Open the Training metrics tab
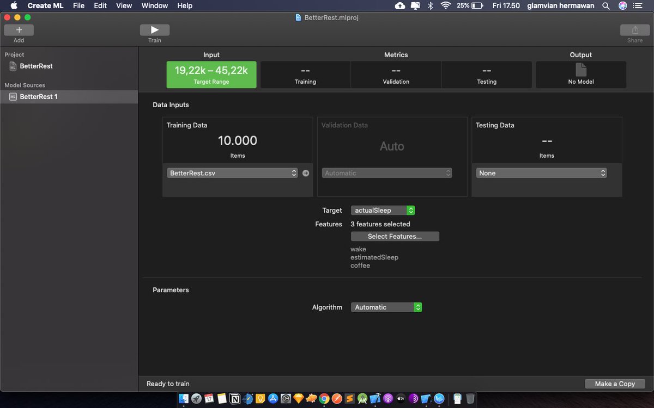654x408 pixels. coord(305,75)
